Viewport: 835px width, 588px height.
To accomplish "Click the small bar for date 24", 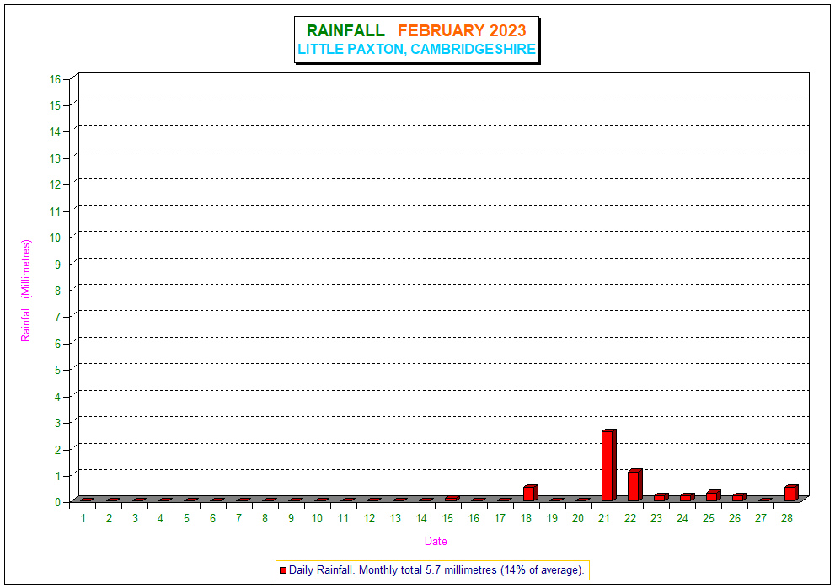I will pyautogui.click(x=687, y=498).
